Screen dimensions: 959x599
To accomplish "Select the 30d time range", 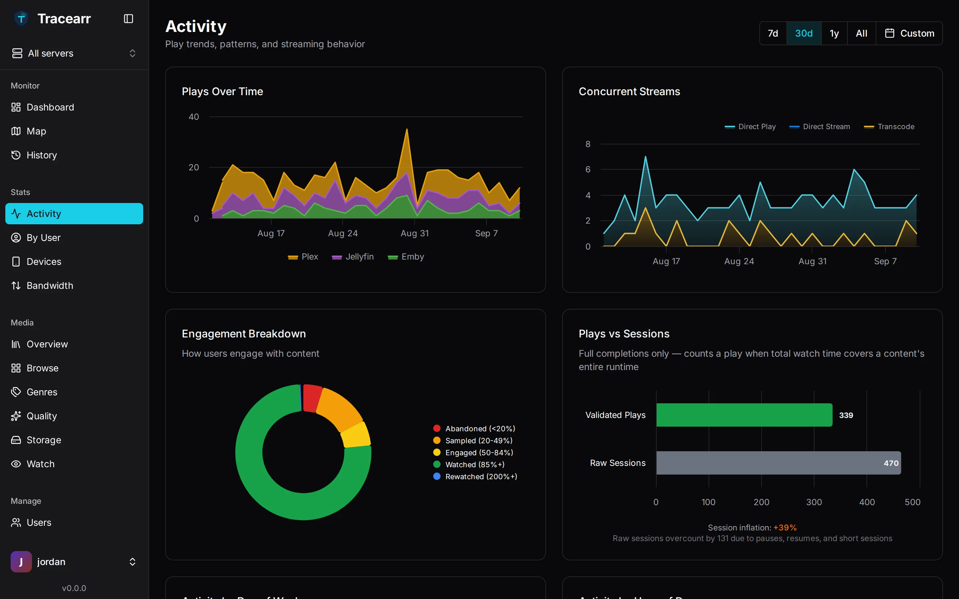I will [x=803, y=33].
